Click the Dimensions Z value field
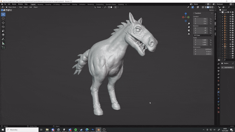235x132 pixels. (x=203, y=54)
